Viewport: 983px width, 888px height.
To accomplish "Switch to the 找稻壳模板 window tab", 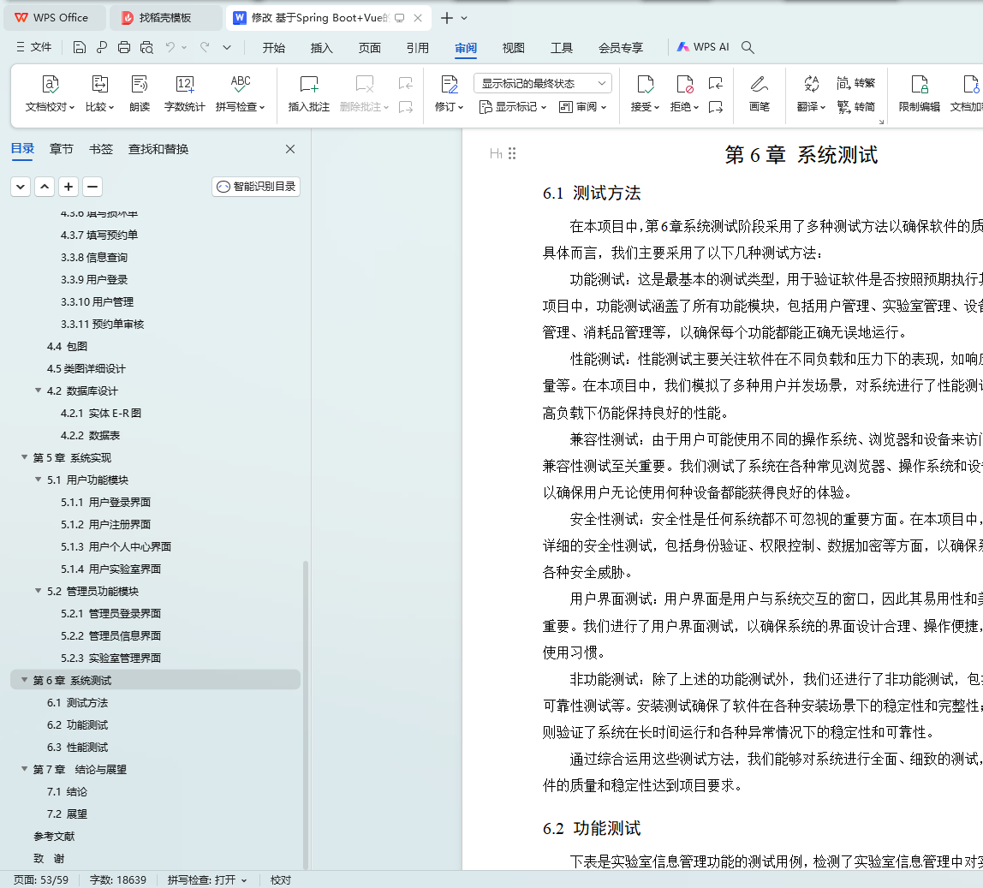I will pyautogui.click(x=165, y=18).
